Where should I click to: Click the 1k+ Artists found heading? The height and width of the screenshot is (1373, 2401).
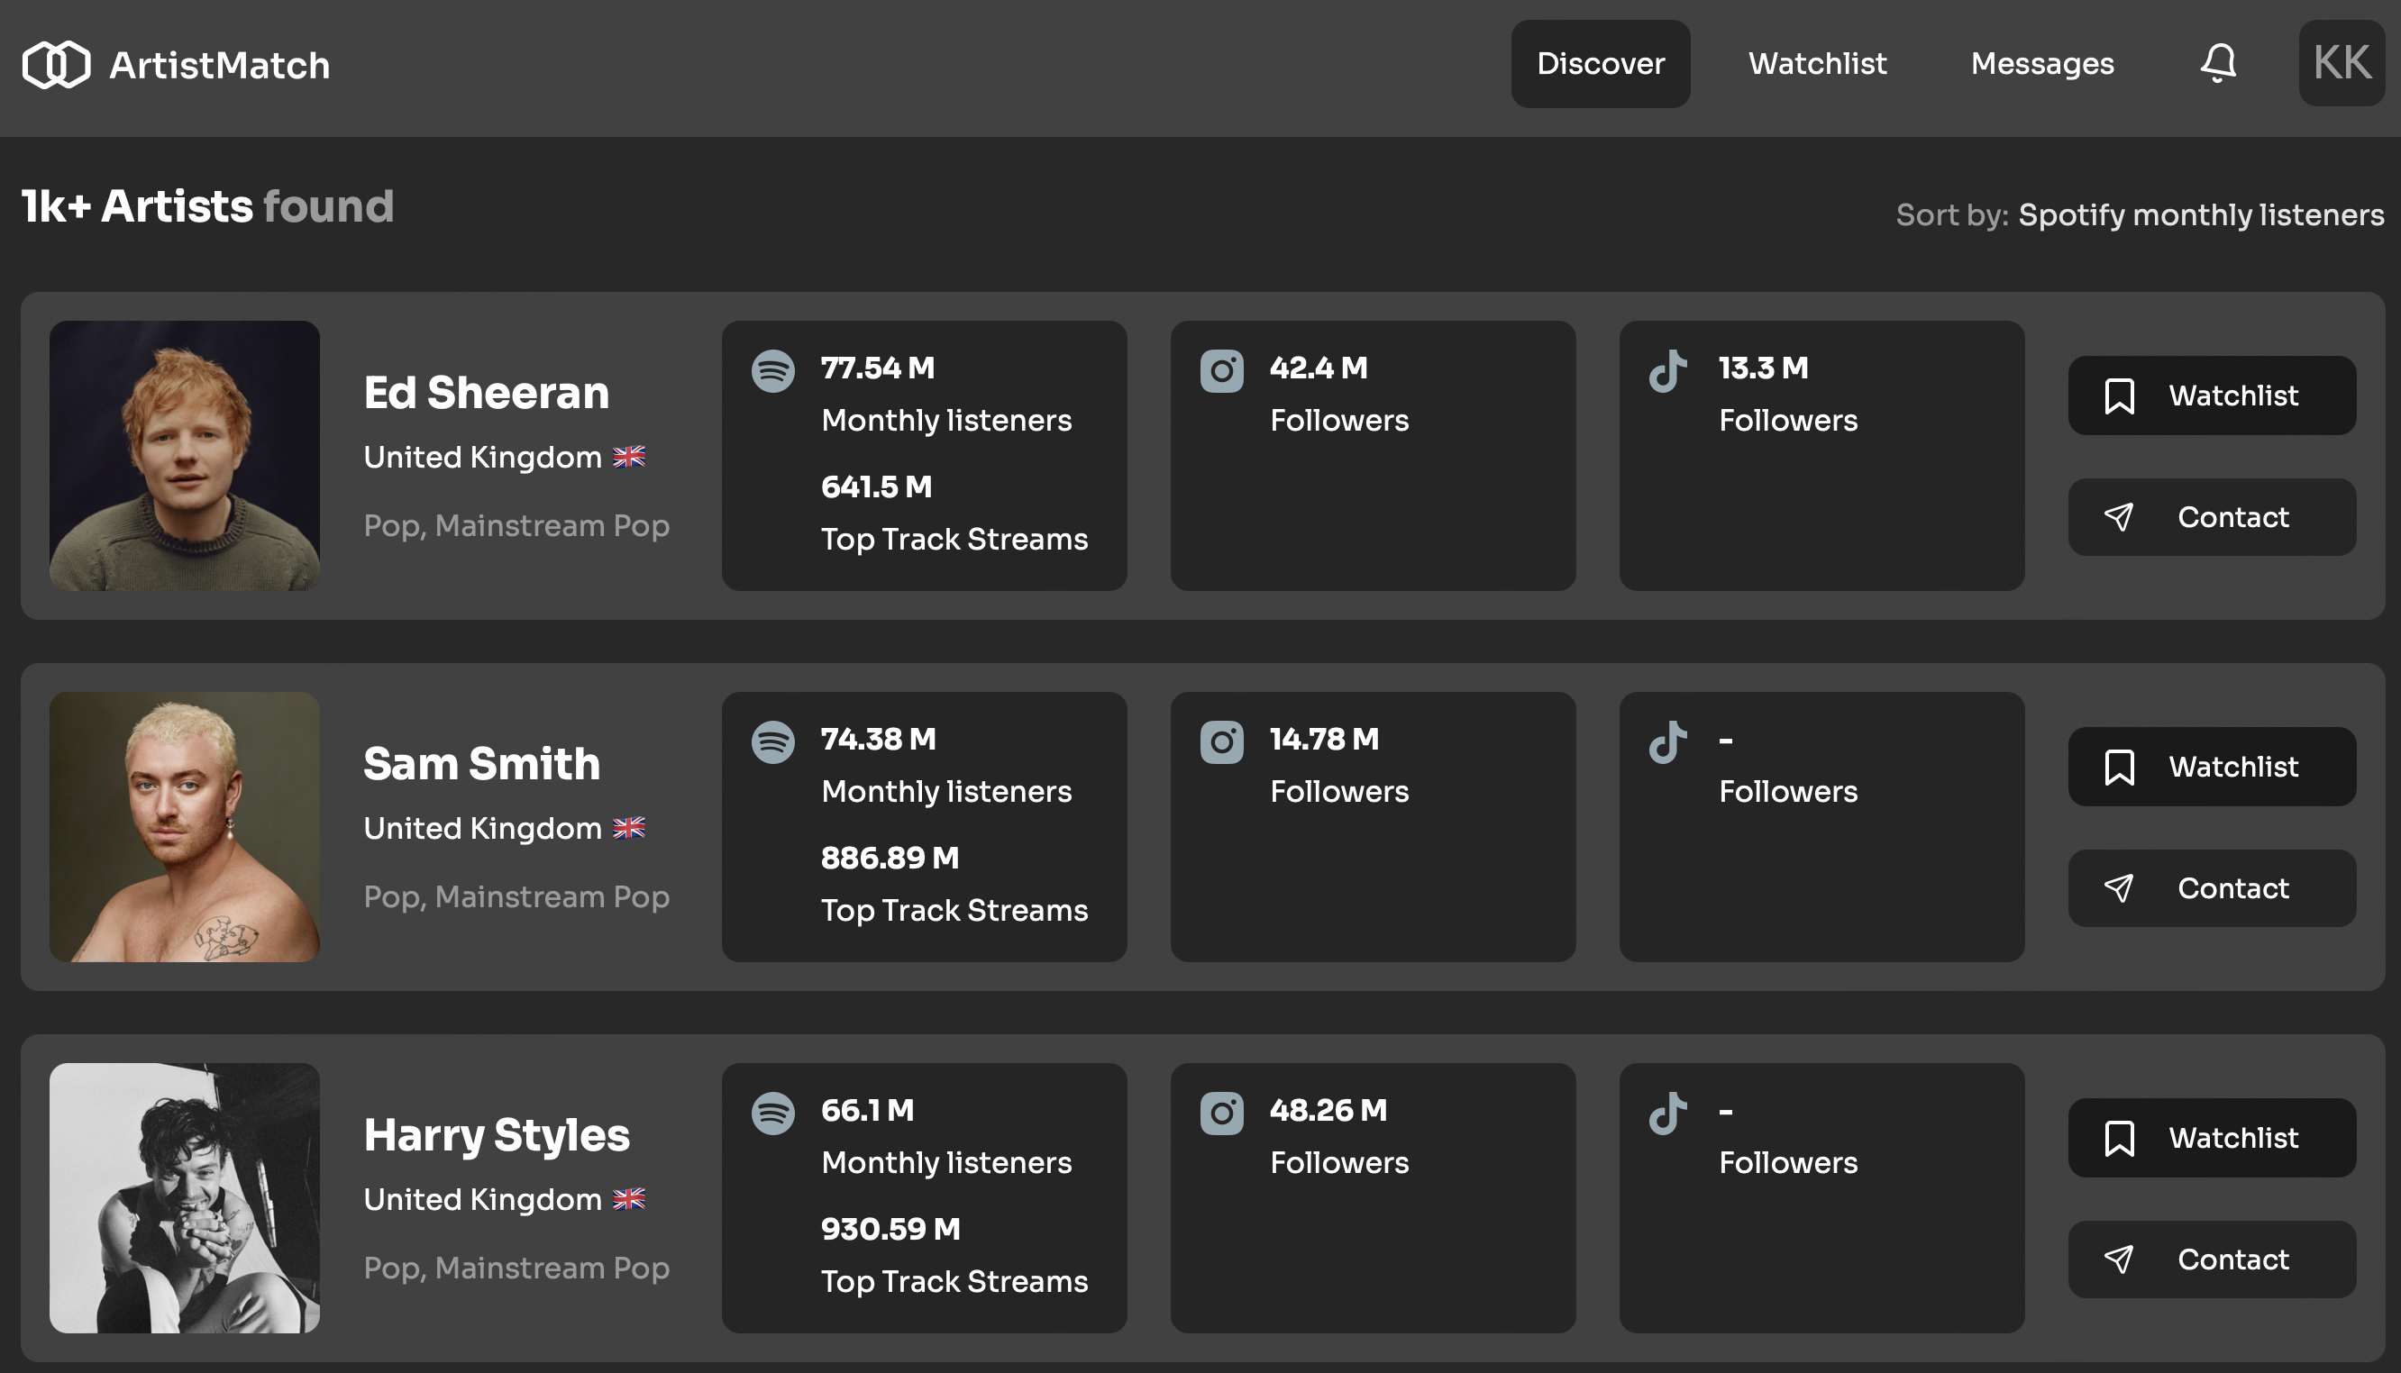point(207,206)
